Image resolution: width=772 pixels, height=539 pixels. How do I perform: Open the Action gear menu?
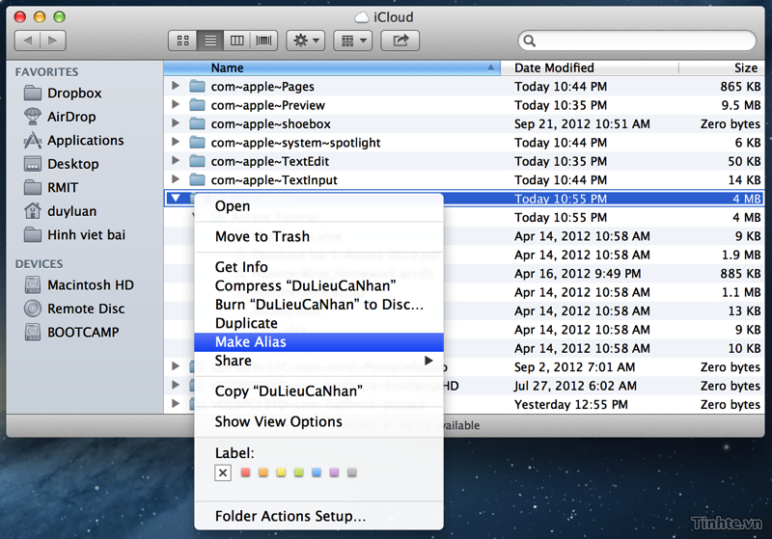(306, 40)
